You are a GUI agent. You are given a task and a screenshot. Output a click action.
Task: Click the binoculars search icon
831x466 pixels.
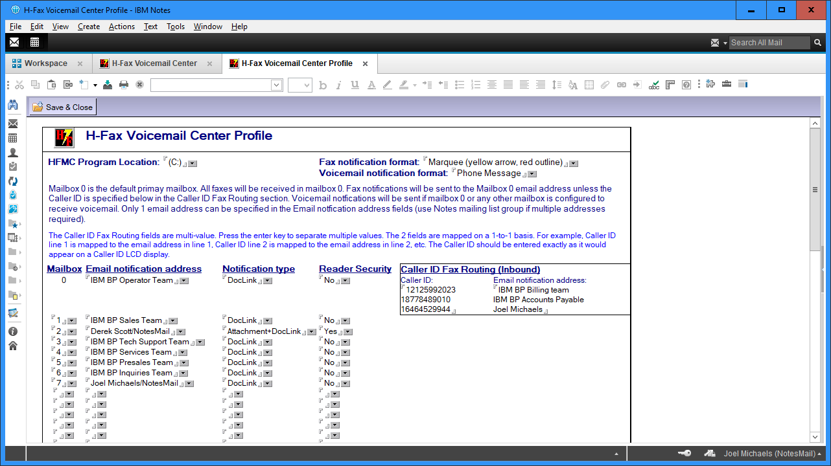[x=13, y=105]
